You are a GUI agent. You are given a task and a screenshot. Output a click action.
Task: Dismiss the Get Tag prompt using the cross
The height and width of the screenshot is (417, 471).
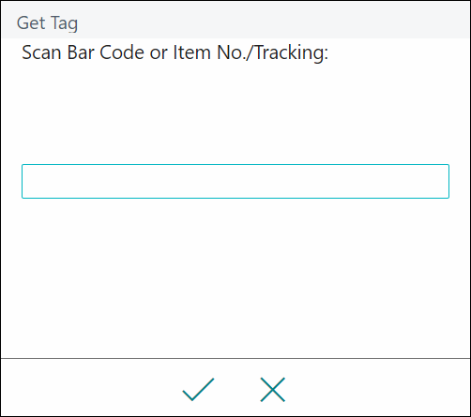[273, 389]
